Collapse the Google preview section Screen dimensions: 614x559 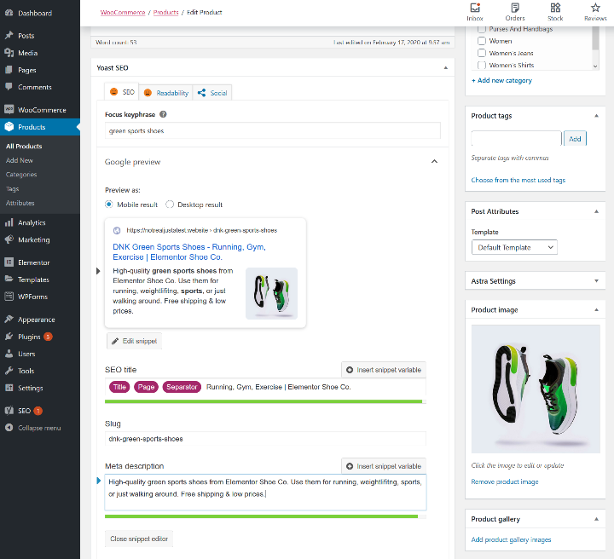point(433,162)
